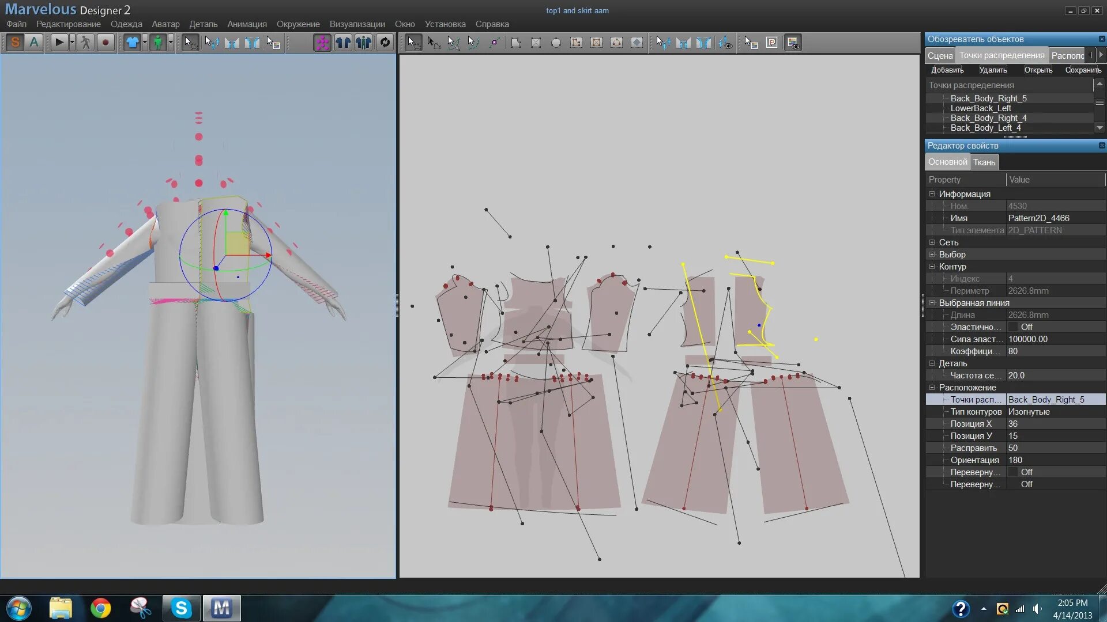This screenshot has width=1107, height=622.
Task: Toggle the Эластично Off checkbox
Action: tap(1013, 327)
